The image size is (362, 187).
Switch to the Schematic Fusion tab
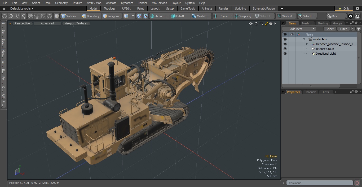point(263,8)
